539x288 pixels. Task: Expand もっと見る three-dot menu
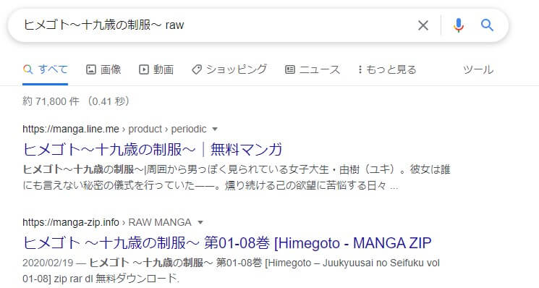(x=387, y=69)
